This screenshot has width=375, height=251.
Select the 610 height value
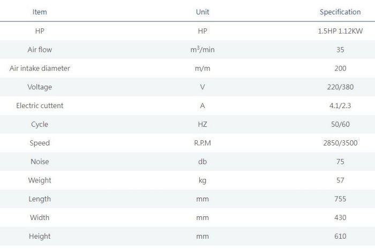pyautogui.click(x=340, y=236)
